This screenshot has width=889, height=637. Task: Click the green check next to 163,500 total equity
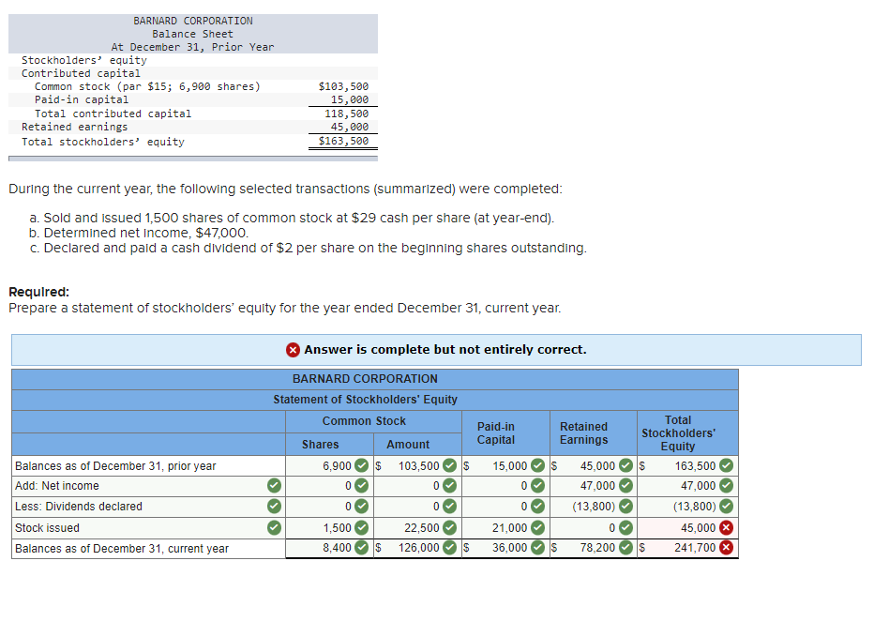[726, 465]
